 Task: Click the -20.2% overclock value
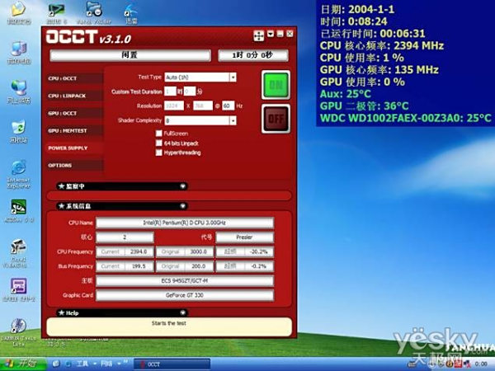click(x=258, y=251)
